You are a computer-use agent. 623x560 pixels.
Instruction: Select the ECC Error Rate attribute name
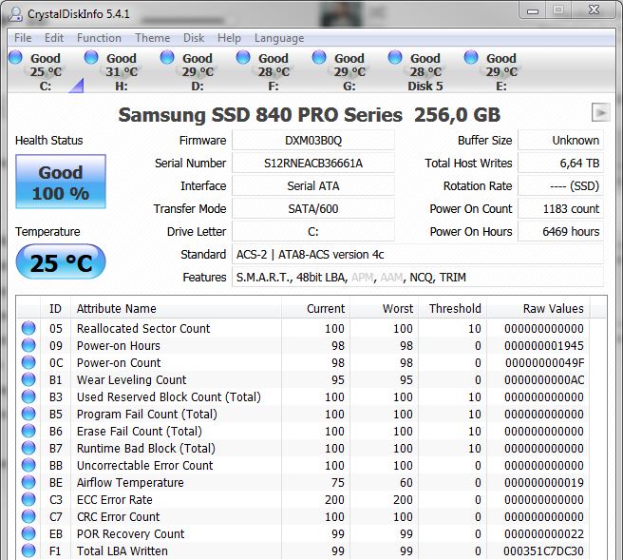pos(114,499)
